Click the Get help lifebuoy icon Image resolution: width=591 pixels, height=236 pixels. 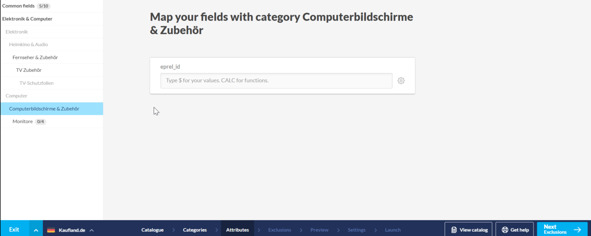click(x=505, y=230)
